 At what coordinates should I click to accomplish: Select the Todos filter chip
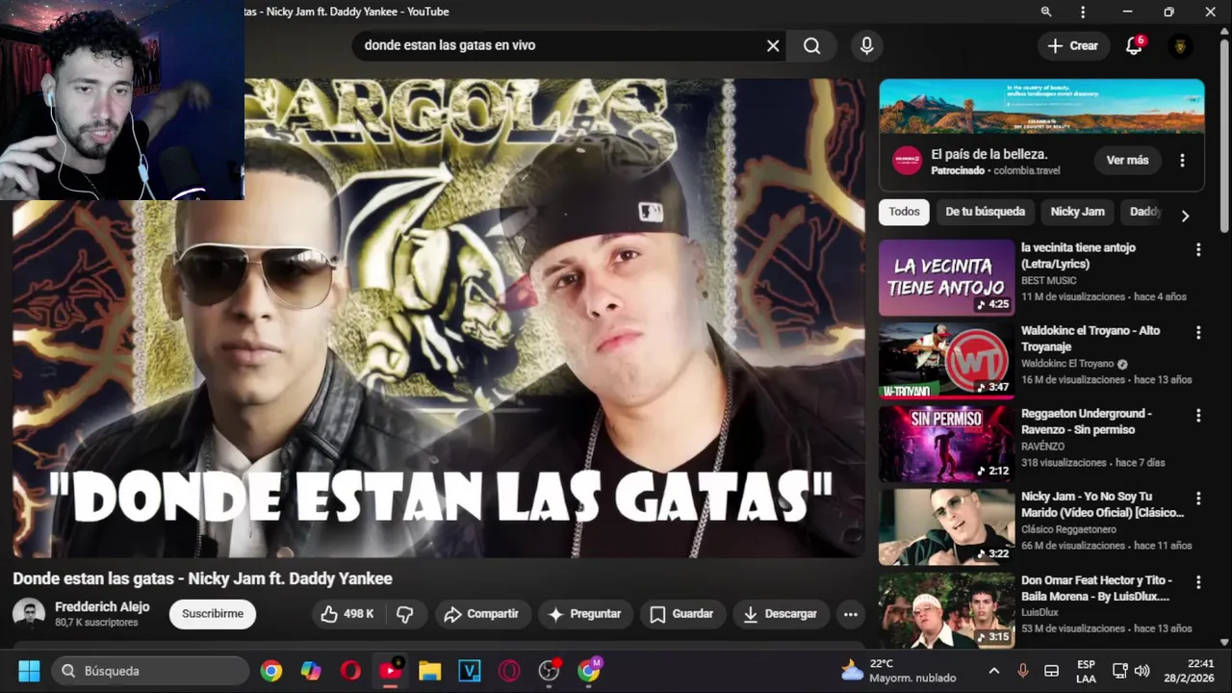pyautogui.click(x=904, y=212)
